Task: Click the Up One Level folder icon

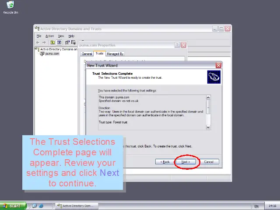Action: coord(52,42)
